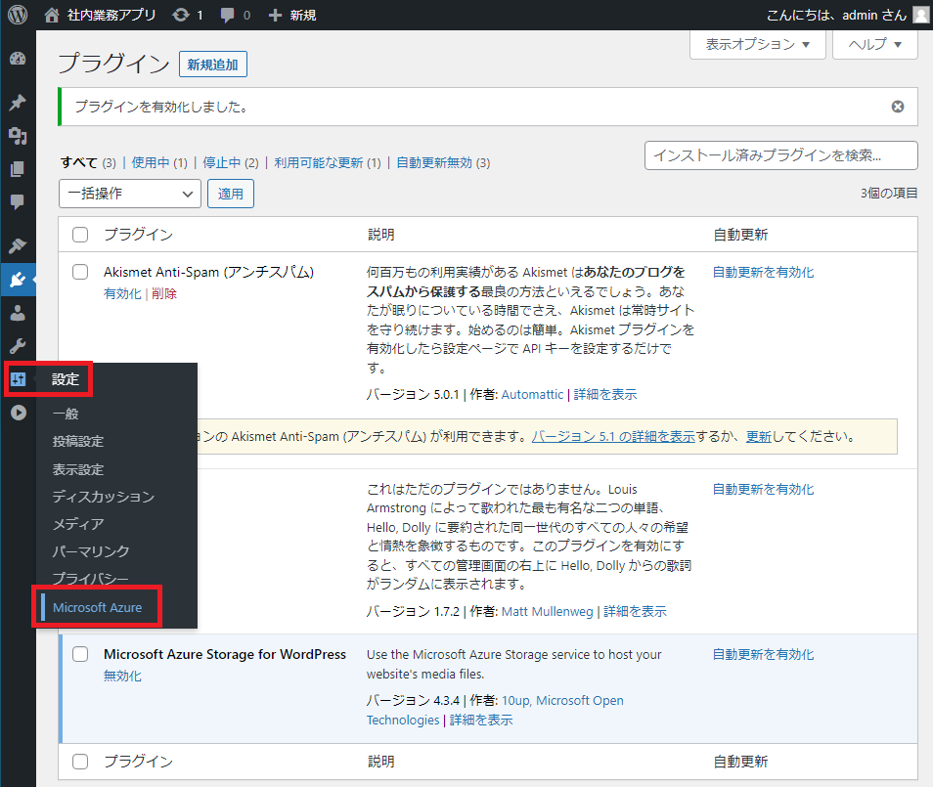Open Users icon in sidebar

click(18, 313)
